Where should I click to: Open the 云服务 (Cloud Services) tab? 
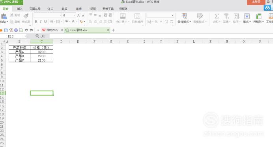click(123, 9)
